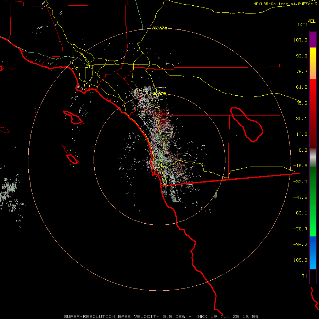Click the KNKX radar site center dot
This screenshot has width=319, height=319.
[166, 156]
